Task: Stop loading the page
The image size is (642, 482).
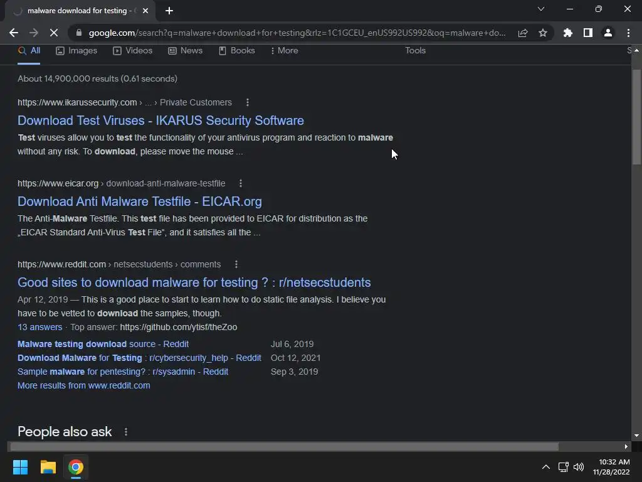Action: click(x=54, y=33)
